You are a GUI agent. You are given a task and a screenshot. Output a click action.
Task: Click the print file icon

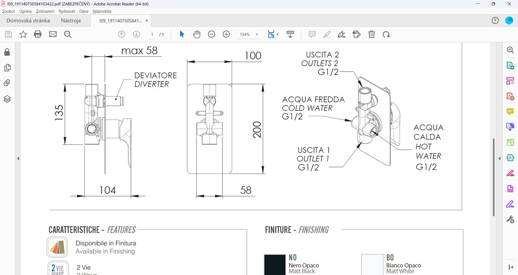pos(38,34)
